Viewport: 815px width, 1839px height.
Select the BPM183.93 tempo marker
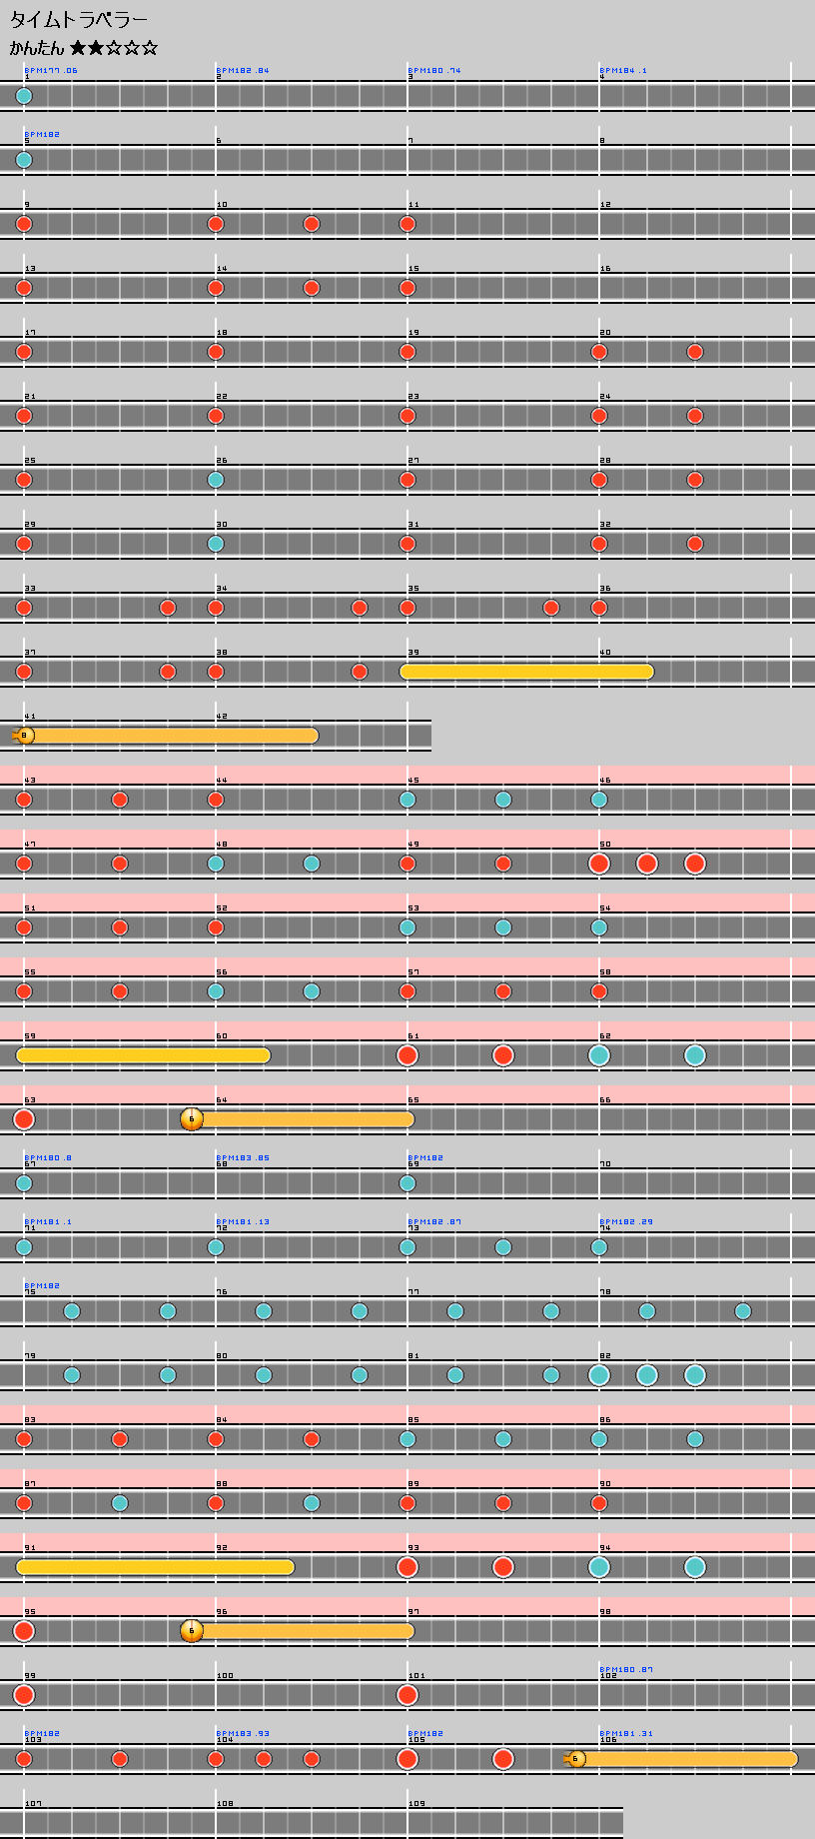point(243,1734)
